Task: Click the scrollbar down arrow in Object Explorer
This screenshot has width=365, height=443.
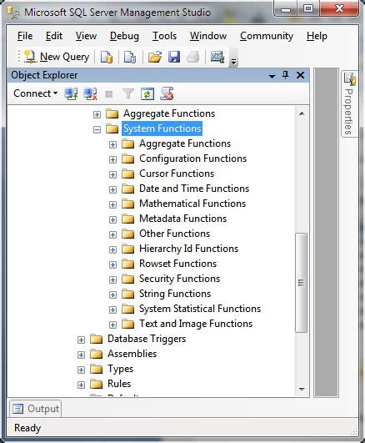Action: pos(302,390)
